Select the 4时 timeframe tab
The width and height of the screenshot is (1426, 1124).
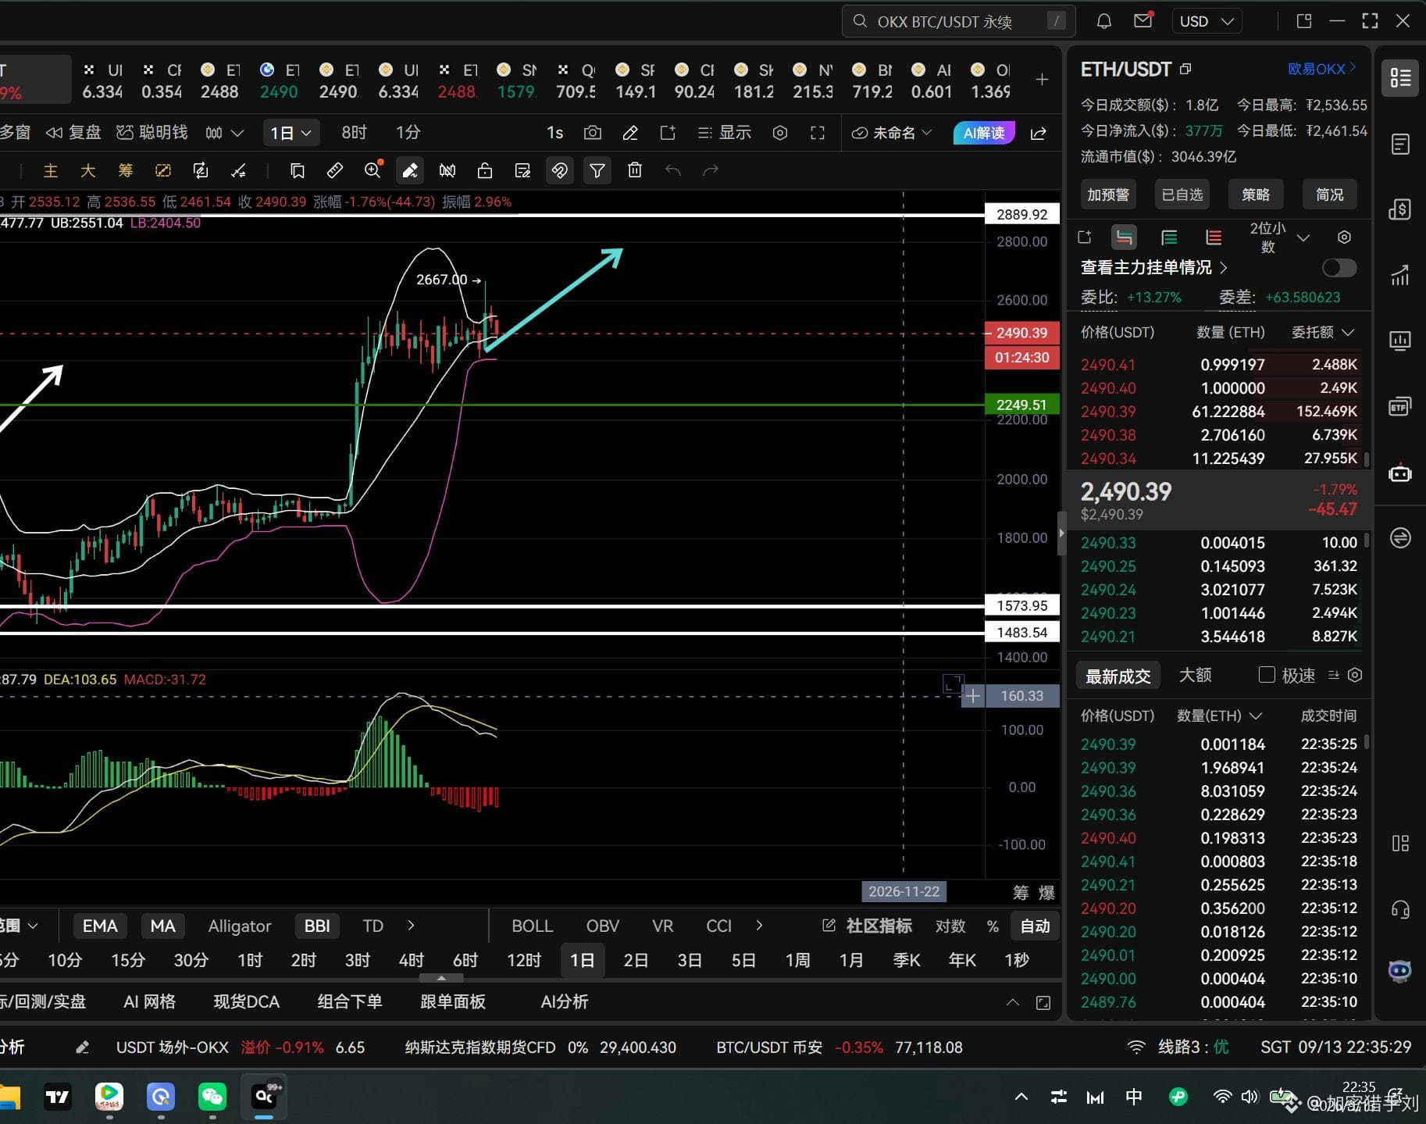411,960
